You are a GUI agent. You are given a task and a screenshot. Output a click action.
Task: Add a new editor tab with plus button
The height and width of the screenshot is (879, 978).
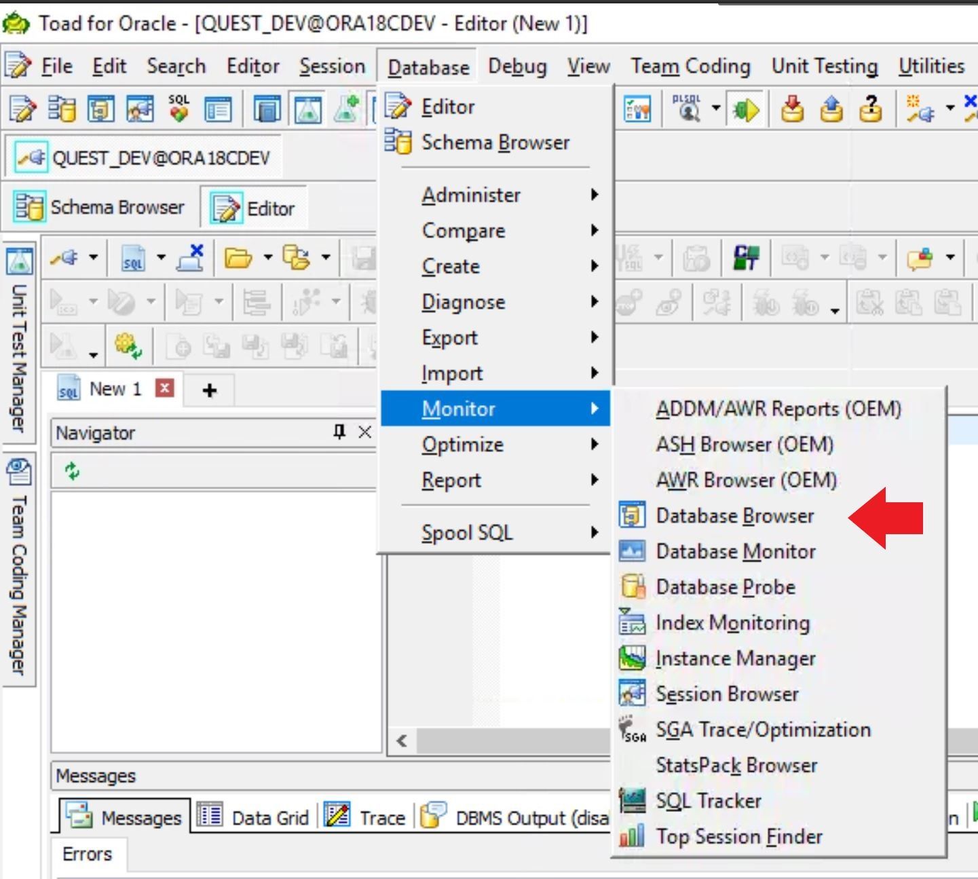click(x=210, y=390)
